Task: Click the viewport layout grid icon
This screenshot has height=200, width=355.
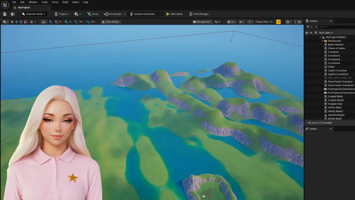Action: [x=300, y=22]
